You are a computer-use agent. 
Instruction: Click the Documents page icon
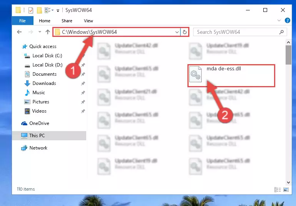[x=27, y=74]
